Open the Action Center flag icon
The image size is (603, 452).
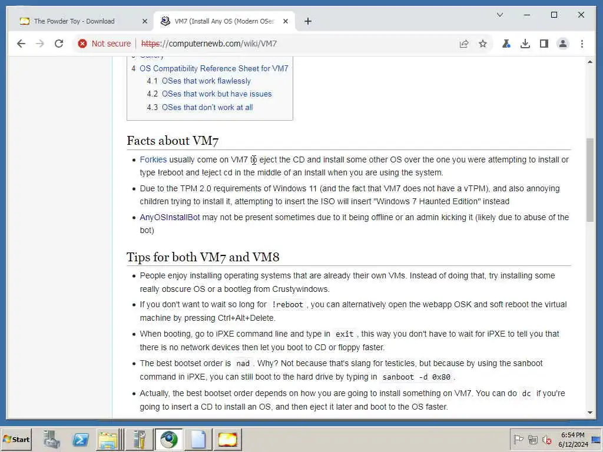(518, 440)
